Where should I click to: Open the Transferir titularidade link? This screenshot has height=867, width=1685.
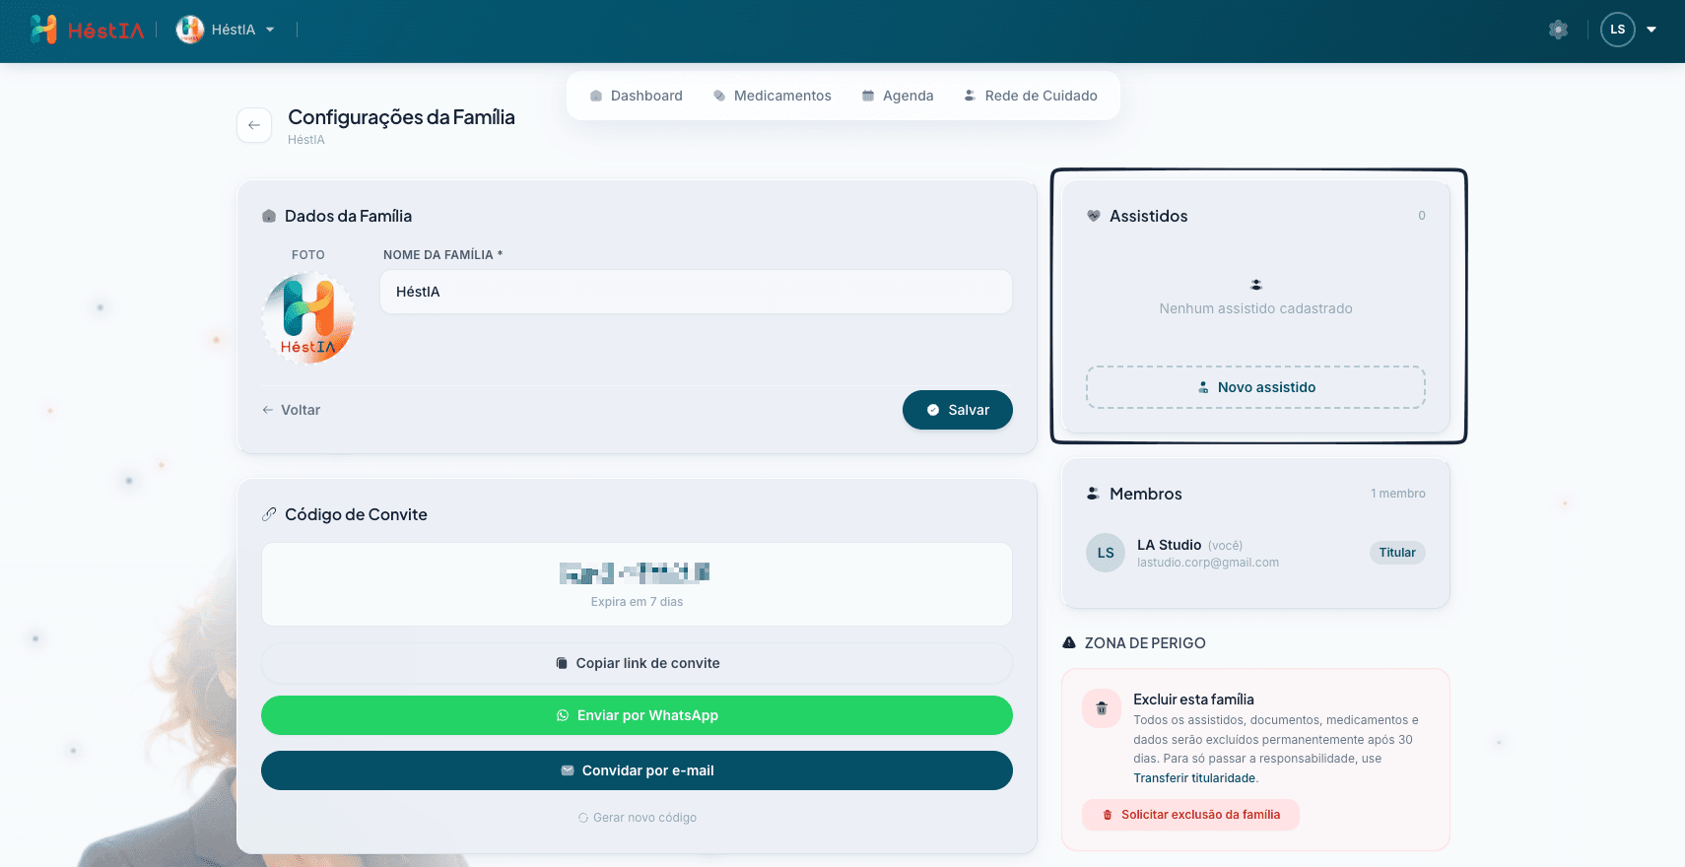click(1194, 778)
